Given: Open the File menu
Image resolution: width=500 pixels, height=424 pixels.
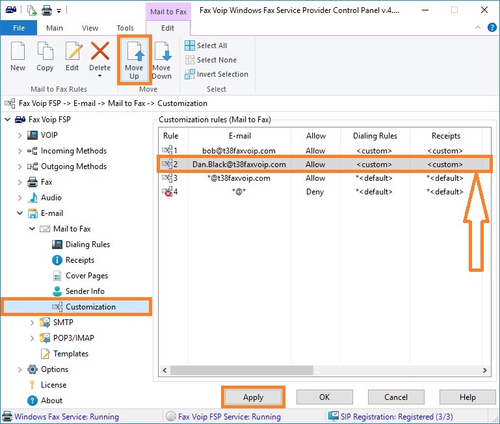Looking at the screenshot, I should point(19,28).
